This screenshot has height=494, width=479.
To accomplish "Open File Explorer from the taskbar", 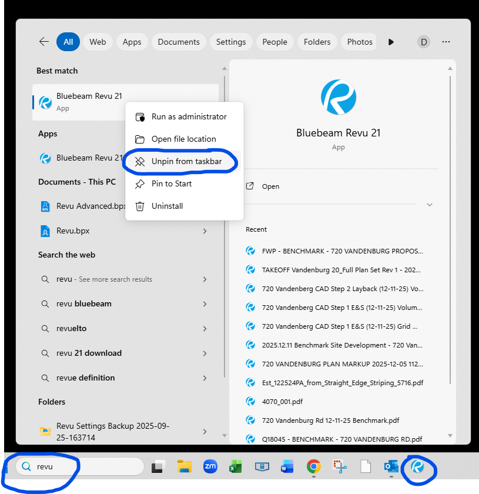I will 184,466.
